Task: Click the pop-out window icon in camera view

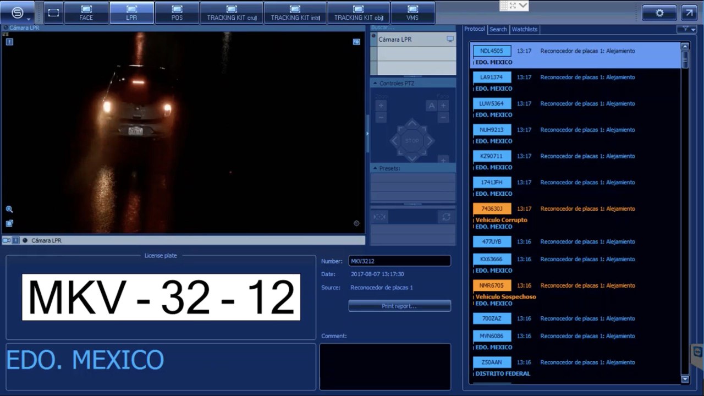Action: (9, 223)
